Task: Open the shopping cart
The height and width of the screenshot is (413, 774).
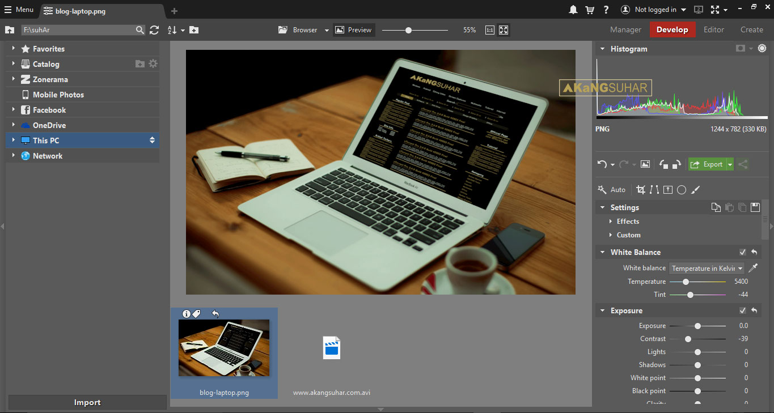Action: click(x=590, y=10)
